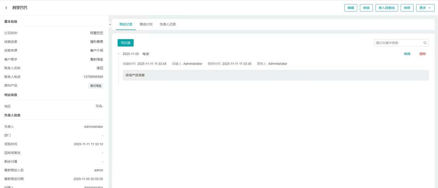Image resolution: width=438 pixels, height=188 pixels.
Task: Click the record creator Administrator
Action: (x=193, y=64)
